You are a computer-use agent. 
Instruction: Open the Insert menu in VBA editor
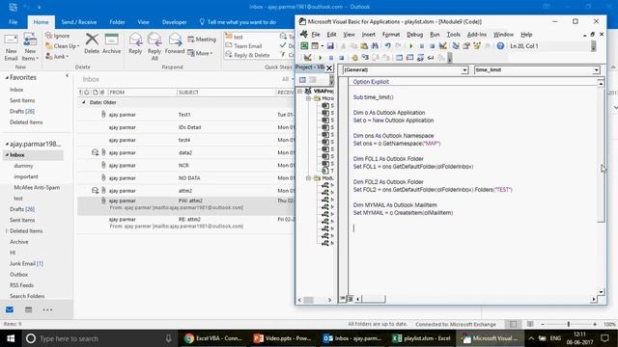[x=369, y=35]
